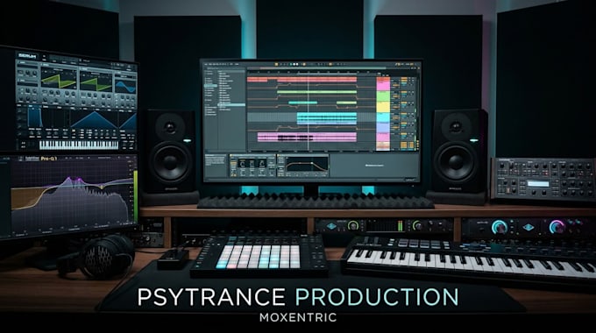The height and width of the screenshot is (333, 596).
Task: Click the "Pro-Q" title text
Action: pos(49,158)
